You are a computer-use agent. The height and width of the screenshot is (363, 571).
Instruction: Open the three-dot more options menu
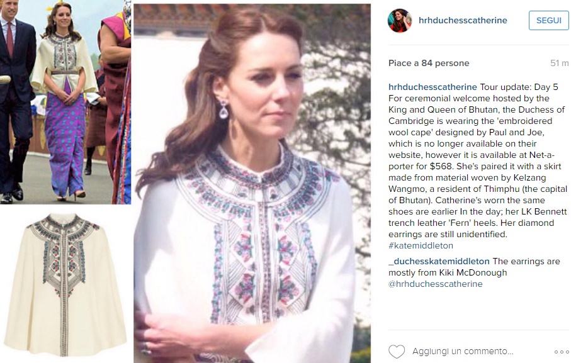(x=562, y=352)
